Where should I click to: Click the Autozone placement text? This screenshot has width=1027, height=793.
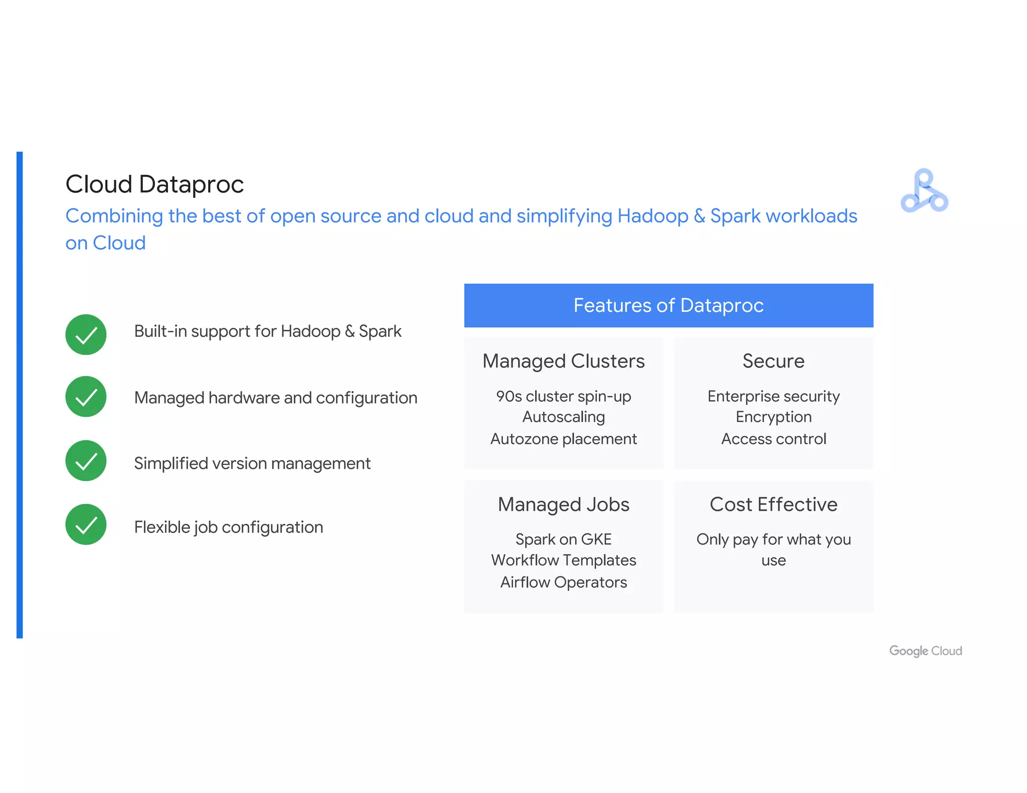click(563, 439)
